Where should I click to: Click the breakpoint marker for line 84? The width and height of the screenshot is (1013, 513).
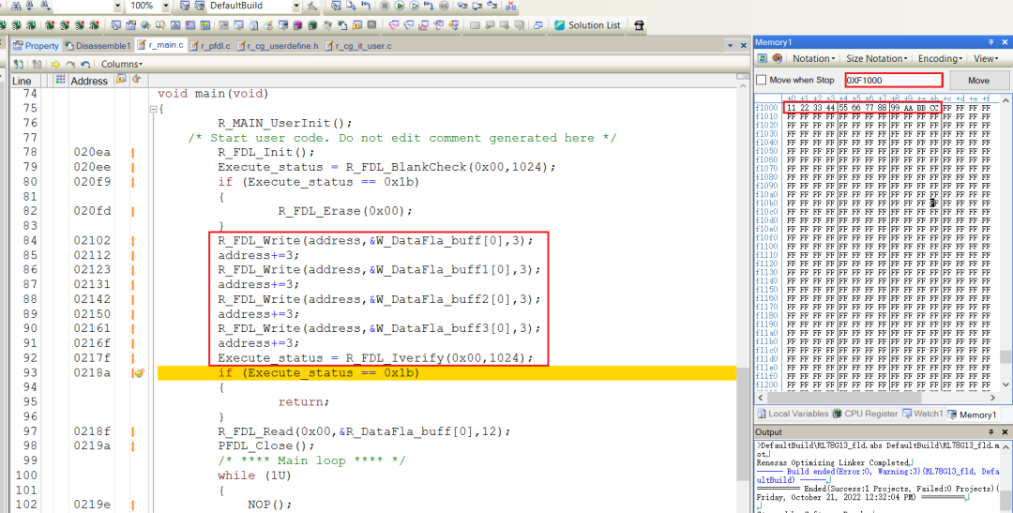133,240
